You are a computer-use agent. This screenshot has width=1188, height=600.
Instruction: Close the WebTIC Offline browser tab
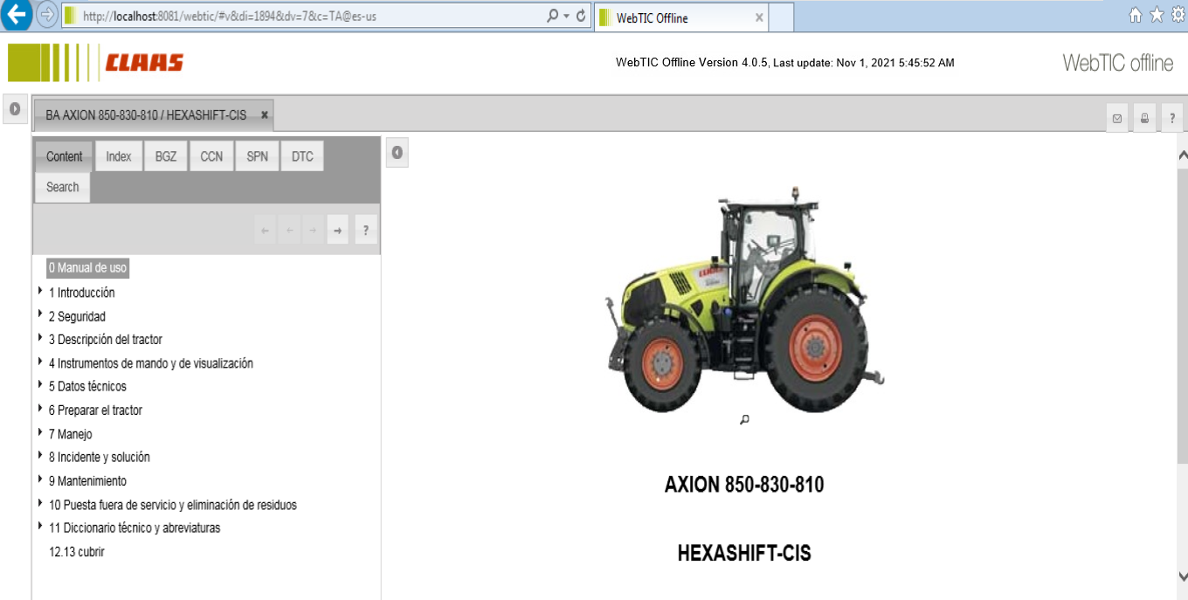pyautogui.click(x=759, y=17)
